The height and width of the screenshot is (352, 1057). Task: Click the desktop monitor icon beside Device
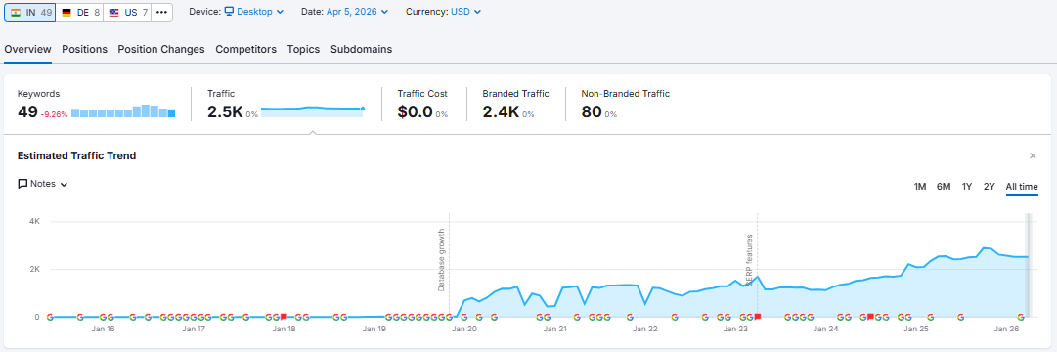tap(229, 12)
